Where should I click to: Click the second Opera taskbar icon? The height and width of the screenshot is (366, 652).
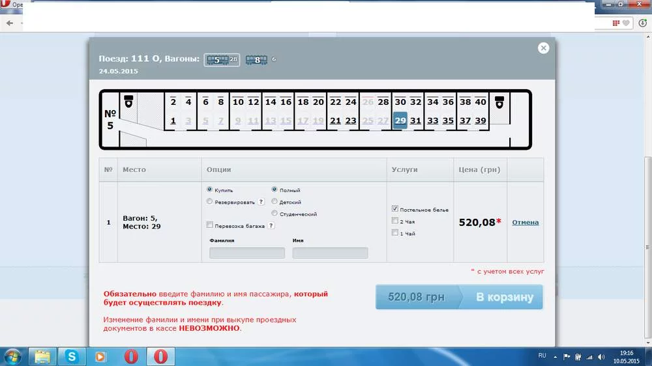pyautogui.click(x=160, y=356)
